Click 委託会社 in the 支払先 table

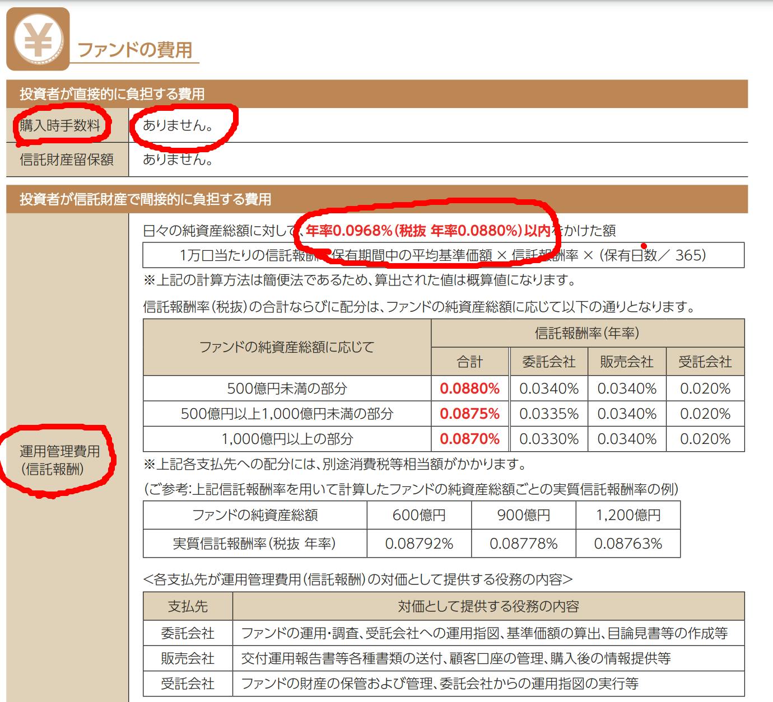(188, 633)
